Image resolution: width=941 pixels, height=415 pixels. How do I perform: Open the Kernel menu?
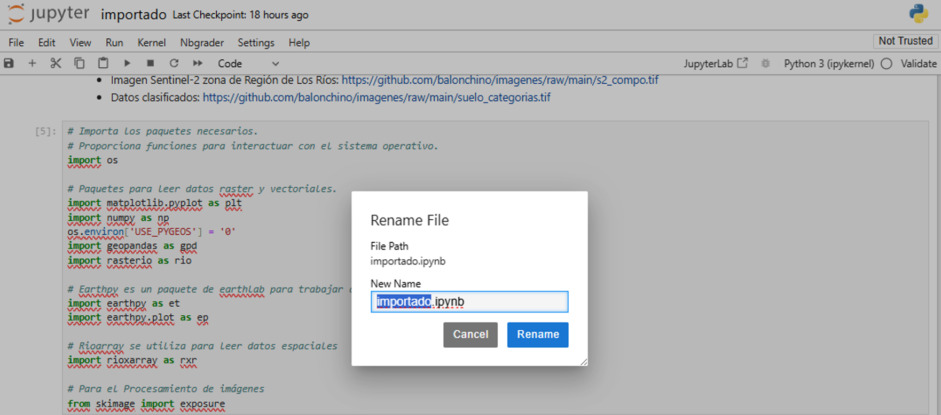(x=151, y=43)
